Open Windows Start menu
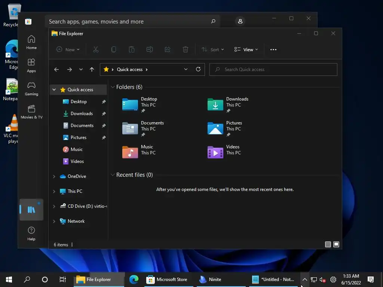The height and width of the screenshot is (287, 383). tap(9, 280)
